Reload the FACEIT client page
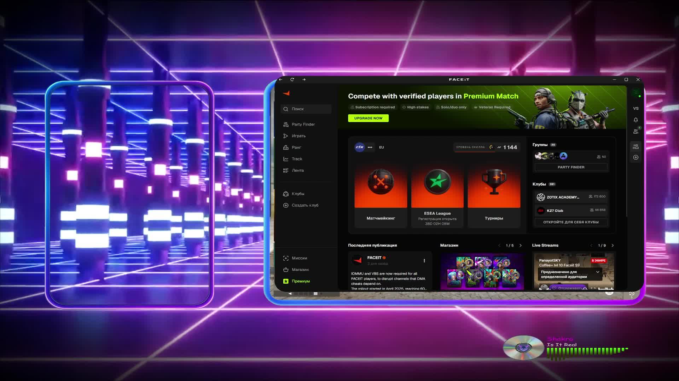 (x=292, y=79)
